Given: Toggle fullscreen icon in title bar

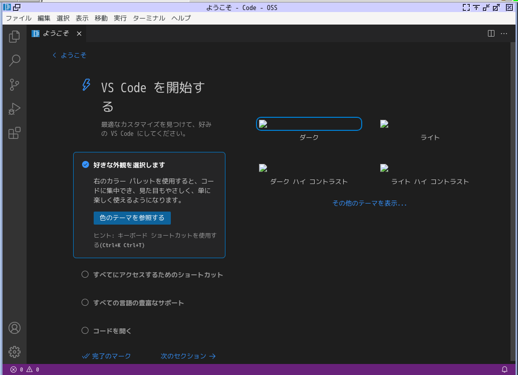Looking at the screenshot, I should pyautogui.click(x=466, y=8).
